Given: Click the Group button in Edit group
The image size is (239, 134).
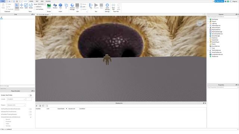Looking at the screenshot, I should pyautogui.click(x=83, y=4).
